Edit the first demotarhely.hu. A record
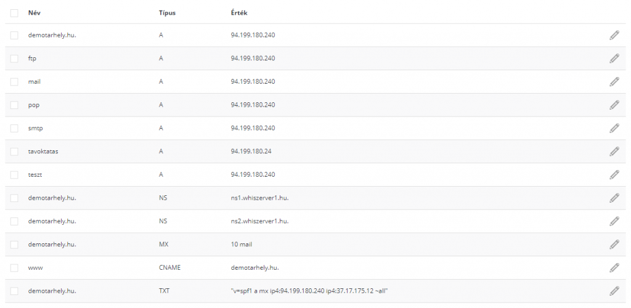The width and height of the screenshot is (631, 308). pyautogui.click(x=614, y=35)
